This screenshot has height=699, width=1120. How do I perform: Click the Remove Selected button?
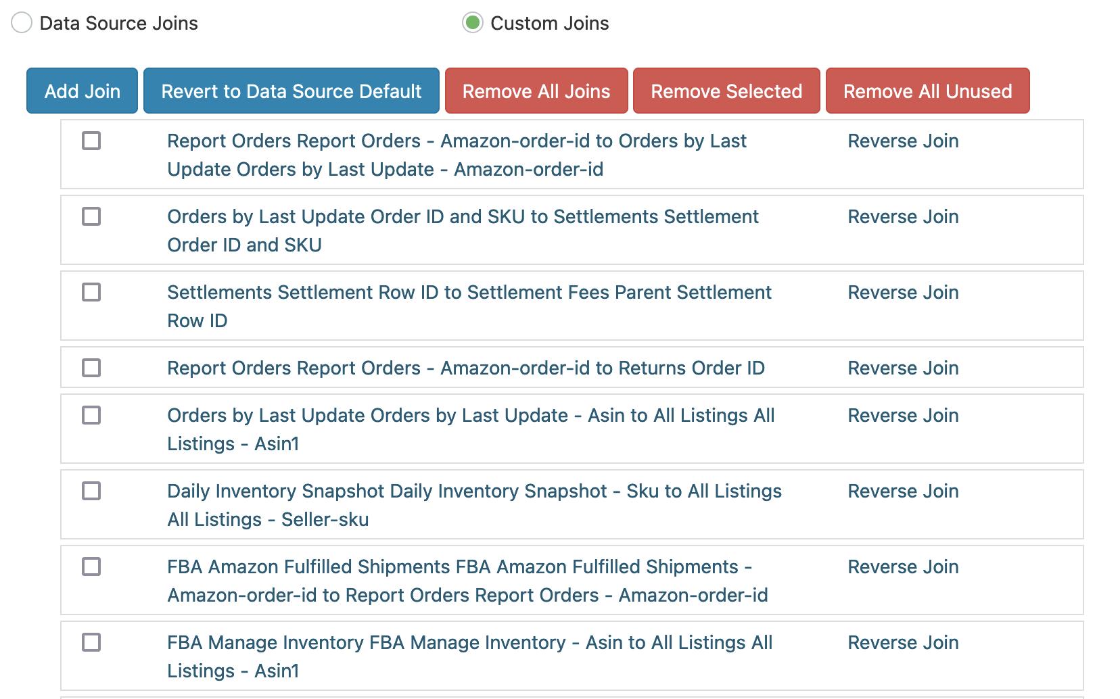tap(726, 91)
